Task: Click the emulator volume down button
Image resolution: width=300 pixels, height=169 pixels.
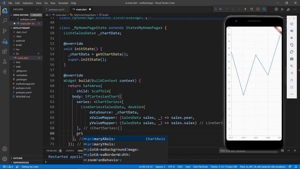Action: pos(292,38)
